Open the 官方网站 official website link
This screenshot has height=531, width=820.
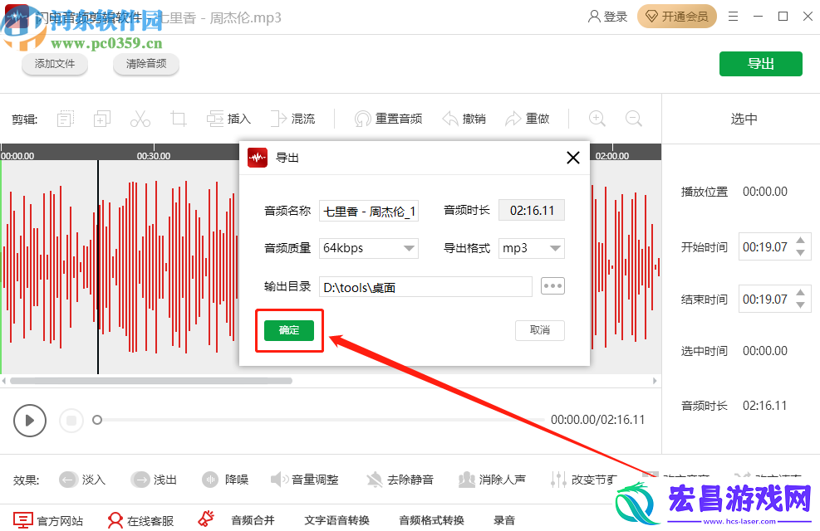[48, 520]
